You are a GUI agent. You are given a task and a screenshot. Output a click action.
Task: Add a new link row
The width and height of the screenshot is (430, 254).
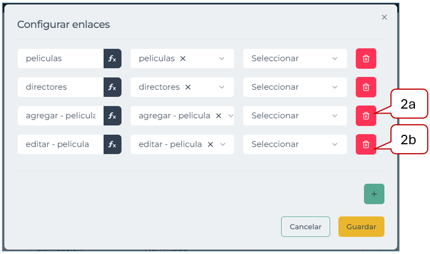click(x=374, y=194)
